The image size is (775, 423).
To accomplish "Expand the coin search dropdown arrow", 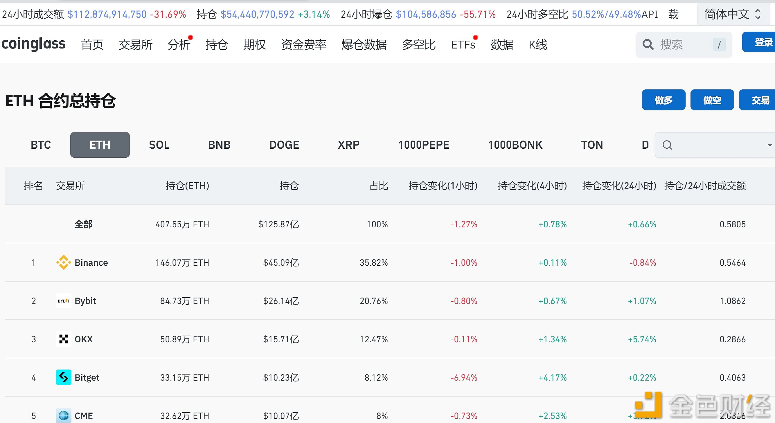I will coord(769,145).
